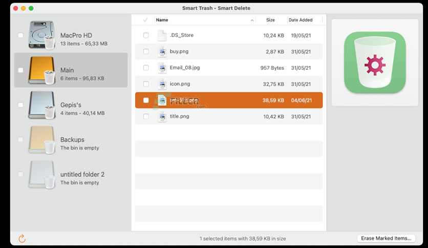428x248 pixels.
Task: Click the .DS_Store file name
Action: [182, 35]
